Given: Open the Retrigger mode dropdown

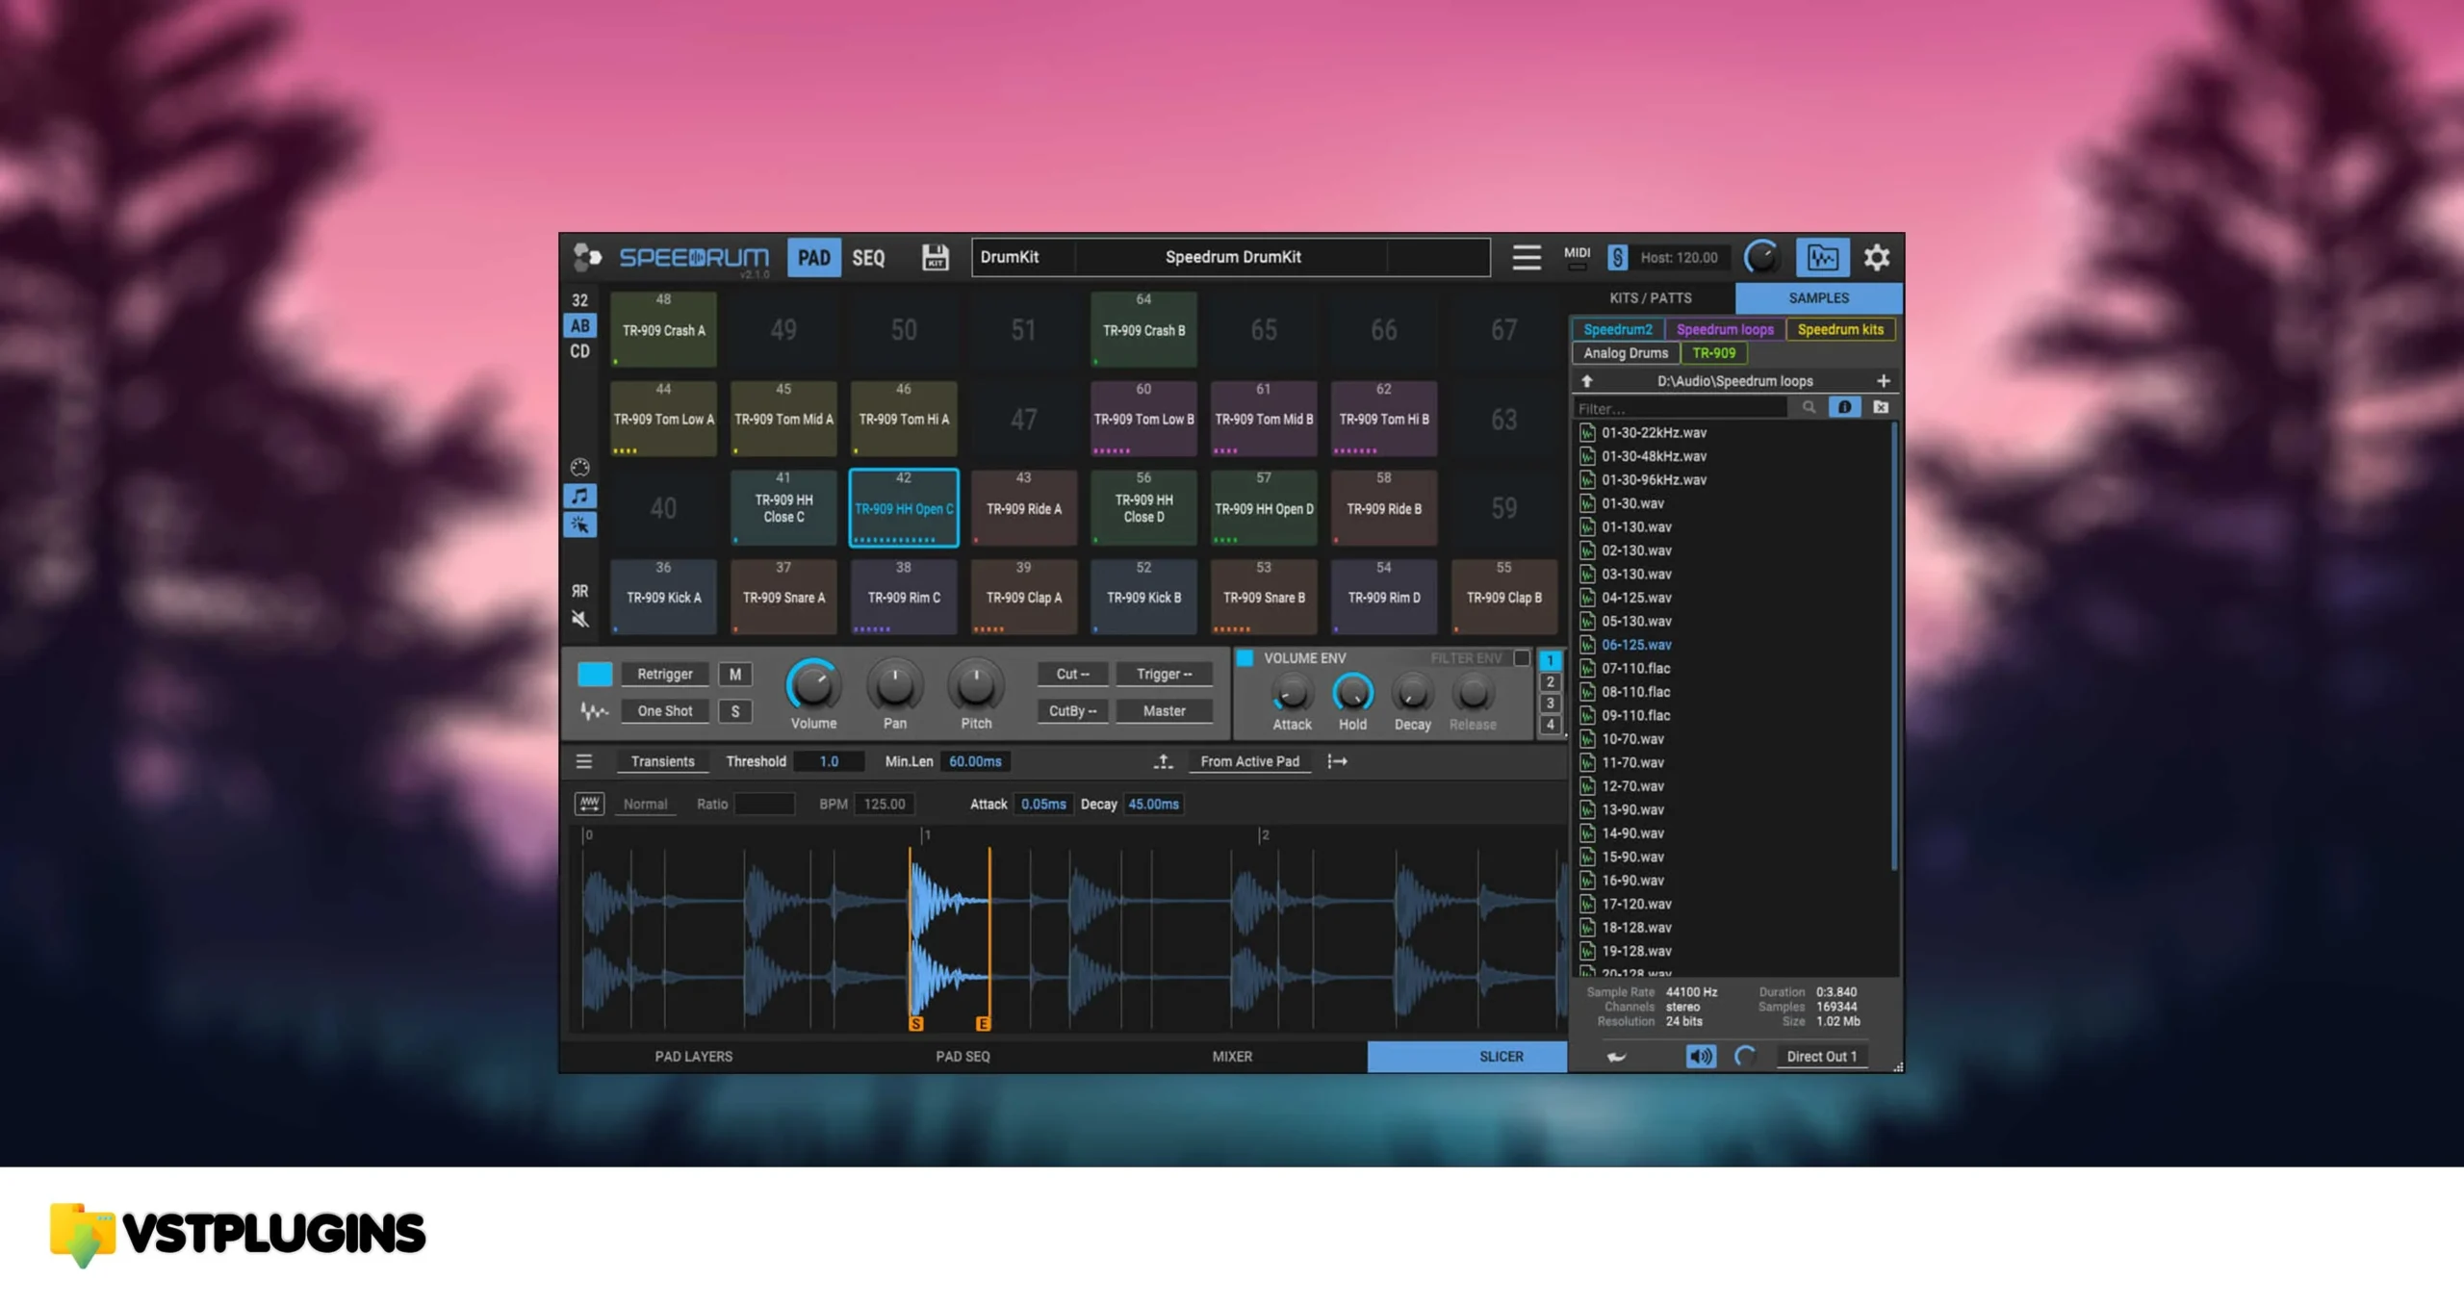Looking at the screenshot, I should click(x=664, y=674).
